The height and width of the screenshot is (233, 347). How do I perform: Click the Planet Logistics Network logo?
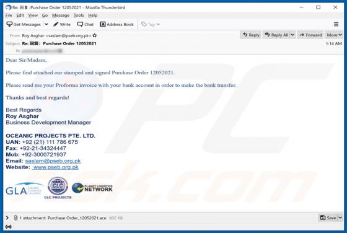pyautogui.click(x=92, y=188)
